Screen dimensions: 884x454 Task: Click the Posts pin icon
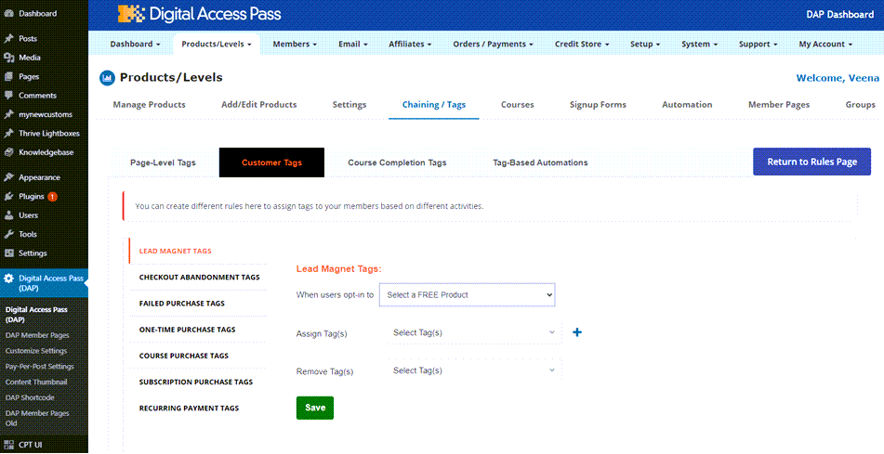8,39
